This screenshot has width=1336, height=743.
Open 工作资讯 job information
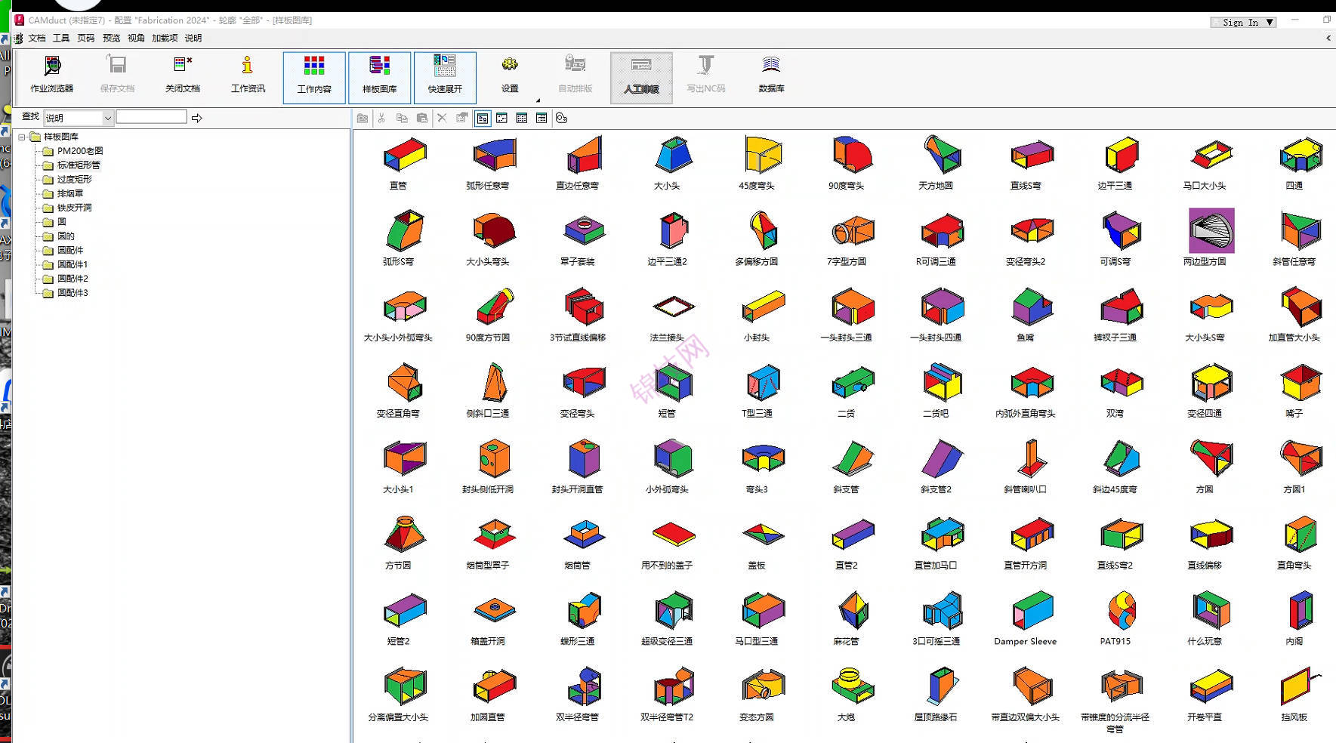[248, 75]
